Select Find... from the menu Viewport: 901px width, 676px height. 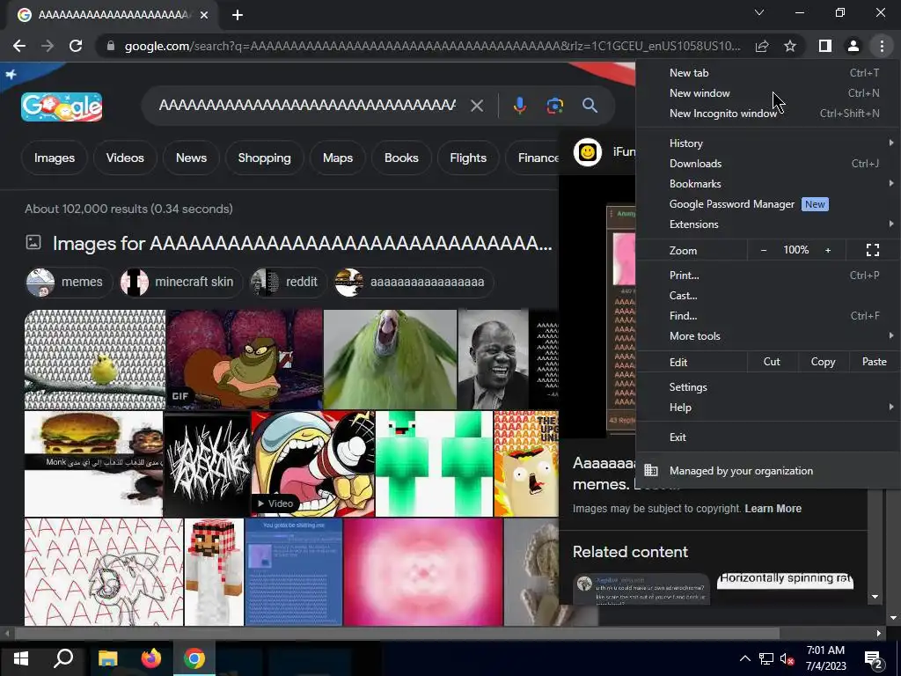pyautogui.click(x=767, y=316)
